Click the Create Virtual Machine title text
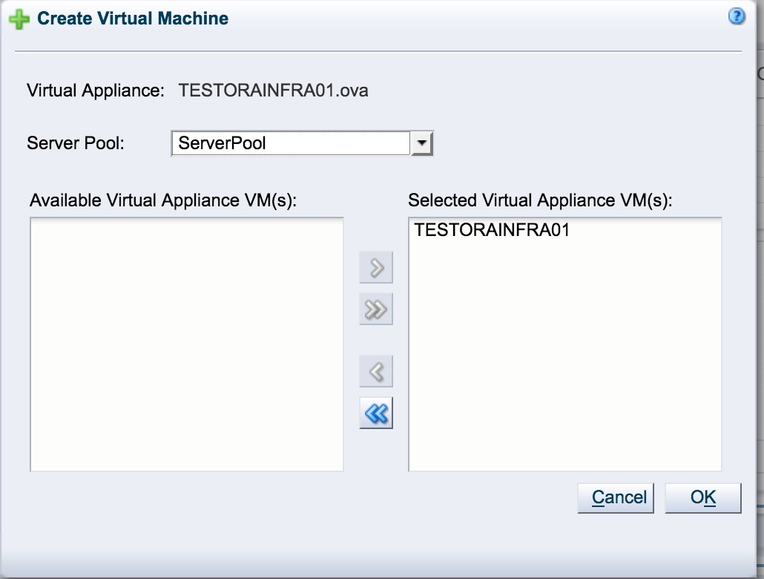764x579 pixels. [x=133, y=19]
